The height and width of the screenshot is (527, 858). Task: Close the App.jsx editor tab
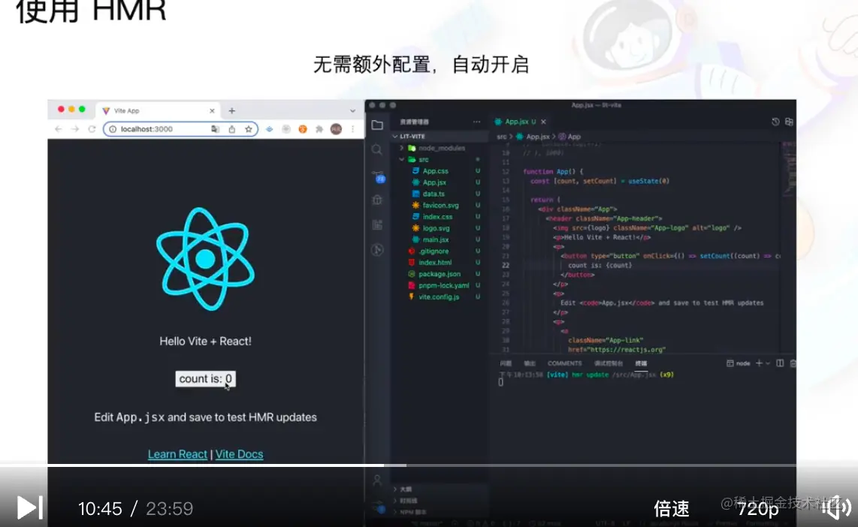click(543, 122)
